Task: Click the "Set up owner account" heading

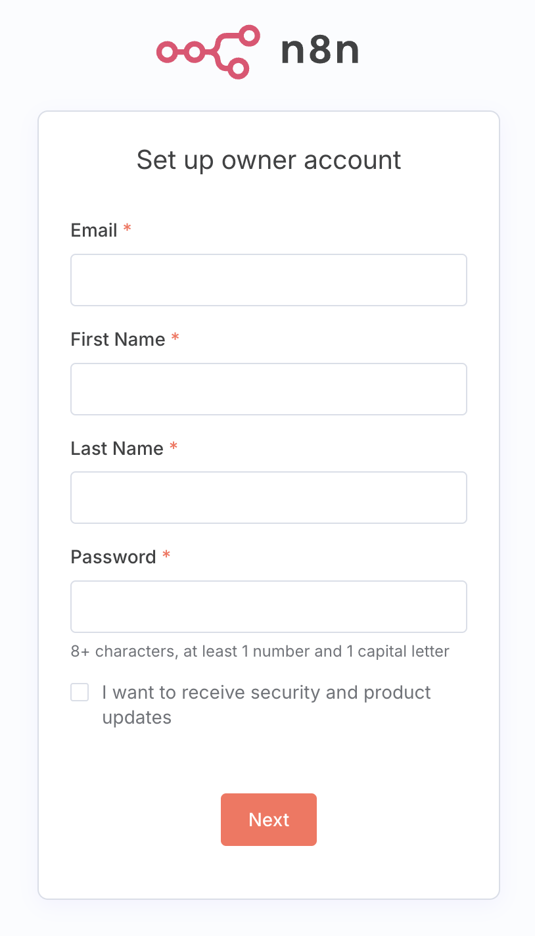Action: point(269,160)
